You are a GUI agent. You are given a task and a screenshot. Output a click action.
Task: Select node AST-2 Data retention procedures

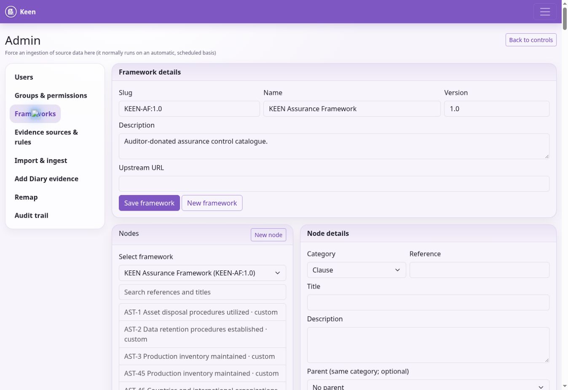click(x=202, y=334)
